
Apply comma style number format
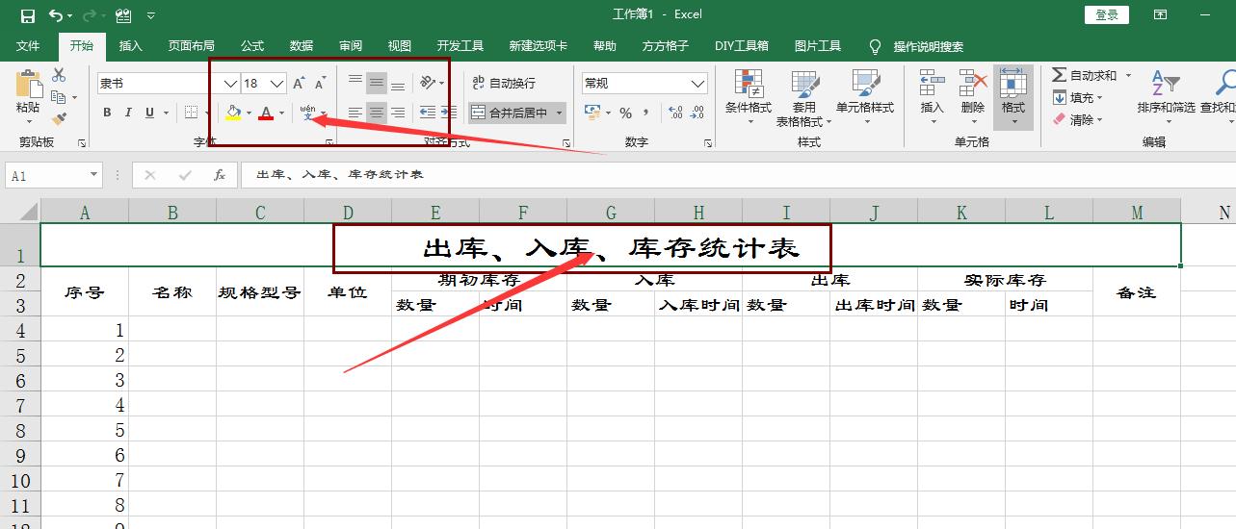coord(646,113)
